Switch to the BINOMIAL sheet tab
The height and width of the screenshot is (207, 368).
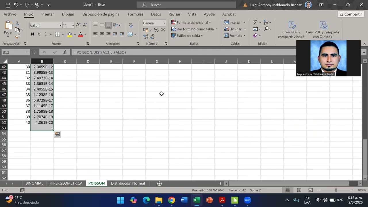tap(34, 183)
